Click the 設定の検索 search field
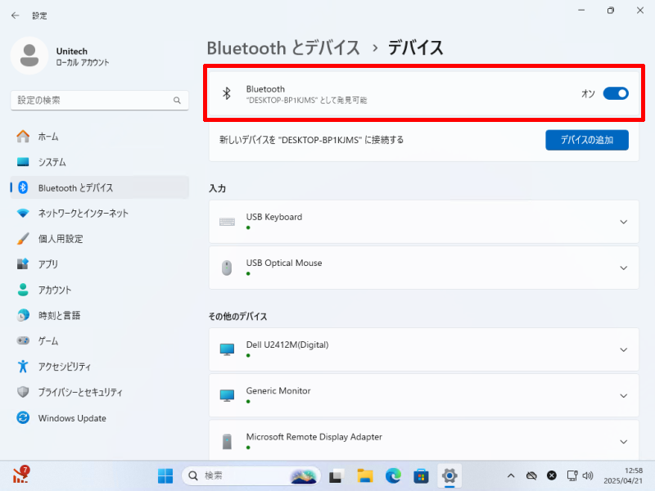655x491 pixels. [x=99, y=100]
